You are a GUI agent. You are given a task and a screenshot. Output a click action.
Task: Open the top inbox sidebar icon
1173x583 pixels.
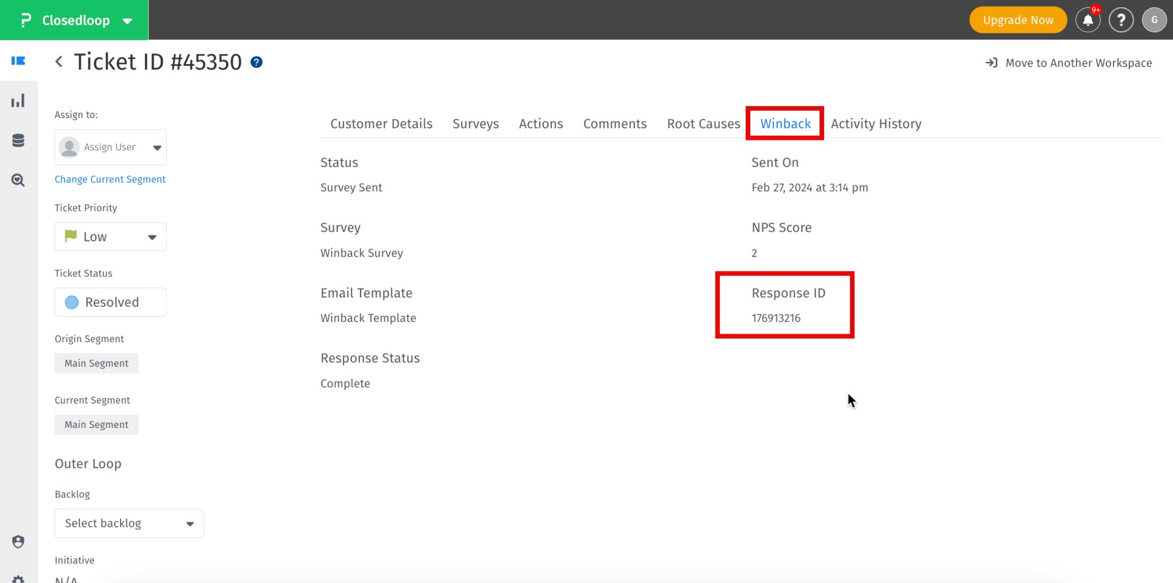pyautogui.click(x=18, y=61)
